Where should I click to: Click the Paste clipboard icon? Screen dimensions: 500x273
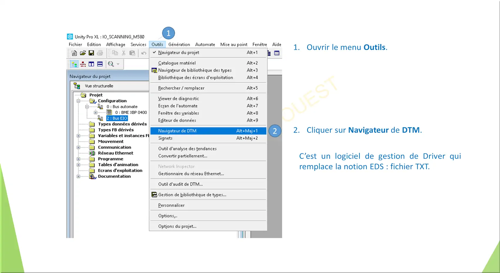click(132, 53)
